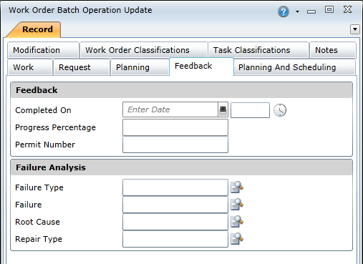
Task: Click the blue help question mark icon
Action: (284, 11)
